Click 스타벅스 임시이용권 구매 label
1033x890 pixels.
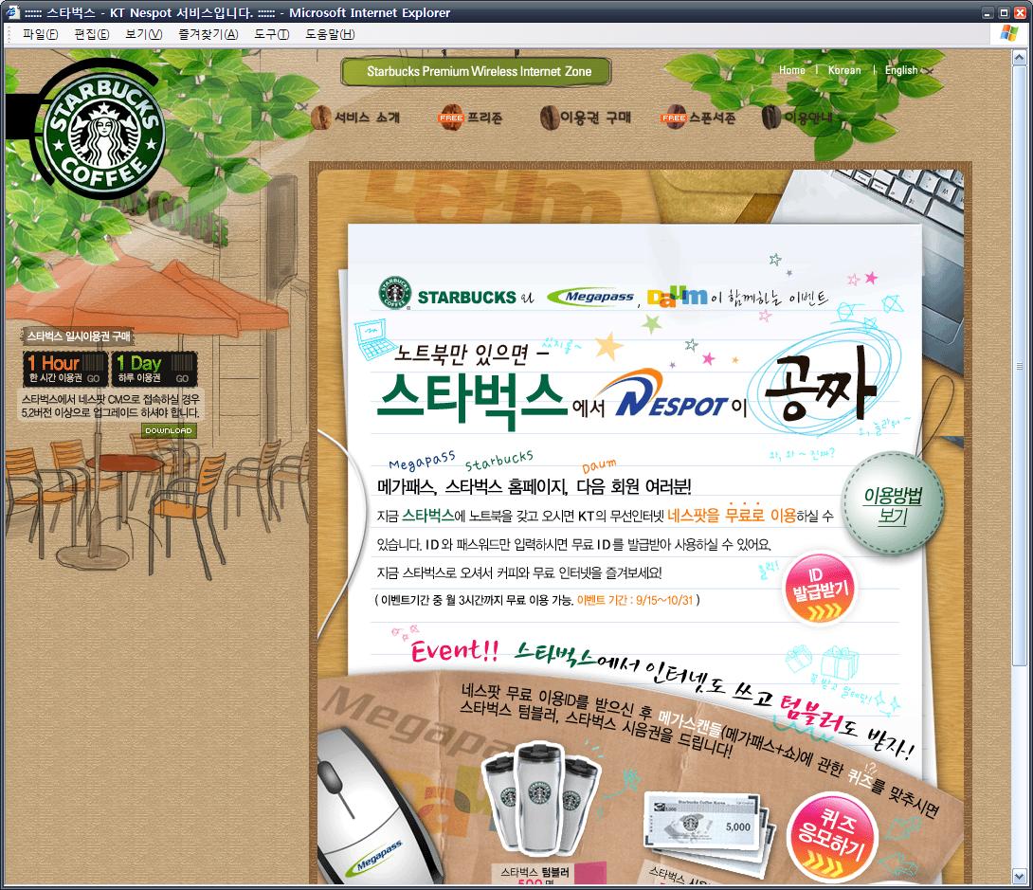pyautogui.click(x=79, y=336)
